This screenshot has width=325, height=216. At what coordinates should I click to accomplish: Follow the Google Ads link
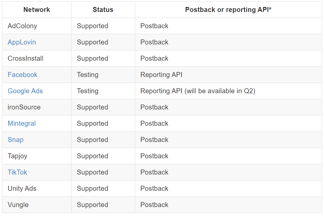coord(25,91)
